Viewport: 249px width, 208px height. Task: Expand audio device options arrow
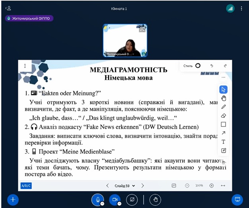(102, 203)
